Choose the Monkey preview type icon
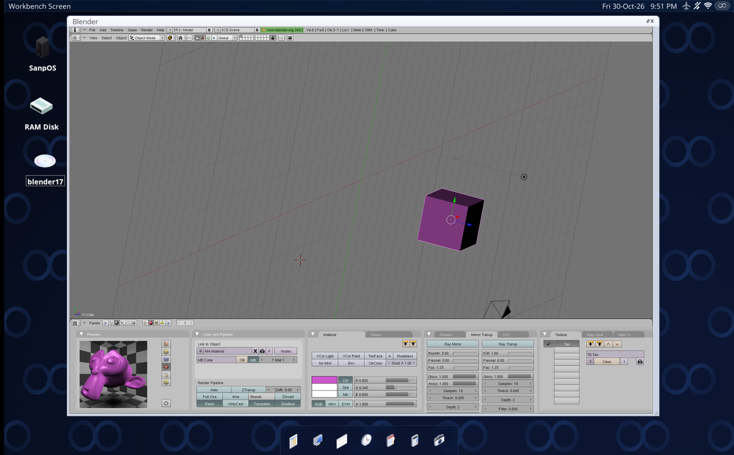Image resolution: width=734 pixels, height=455 pixels. click(x=166, y=367)
